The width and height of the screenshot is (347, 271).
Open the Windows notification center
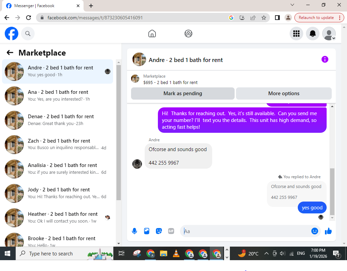point(336,254)
